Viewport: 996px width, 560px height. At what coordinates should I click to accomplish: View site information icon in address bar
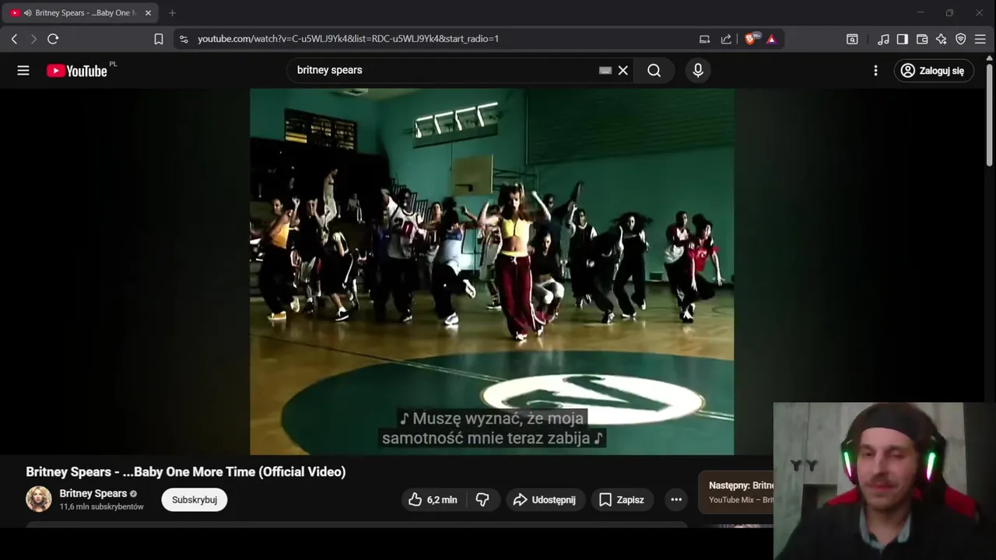pos(182,39)
